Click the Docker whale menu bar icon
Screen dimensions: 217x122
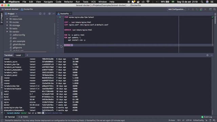(138, 2)
